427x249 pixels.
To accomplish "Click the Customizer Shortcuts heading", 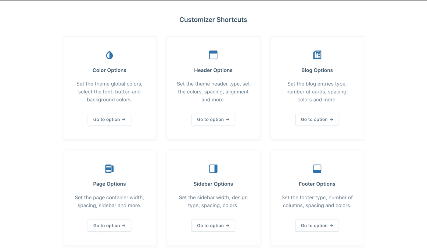I will 213,20.
